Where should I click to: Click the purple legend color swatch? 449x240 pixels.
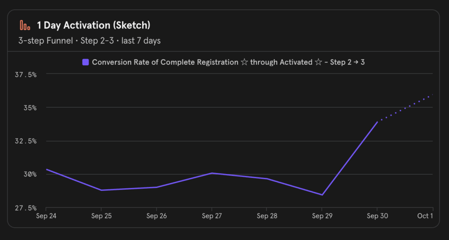[x=86, y=62]
